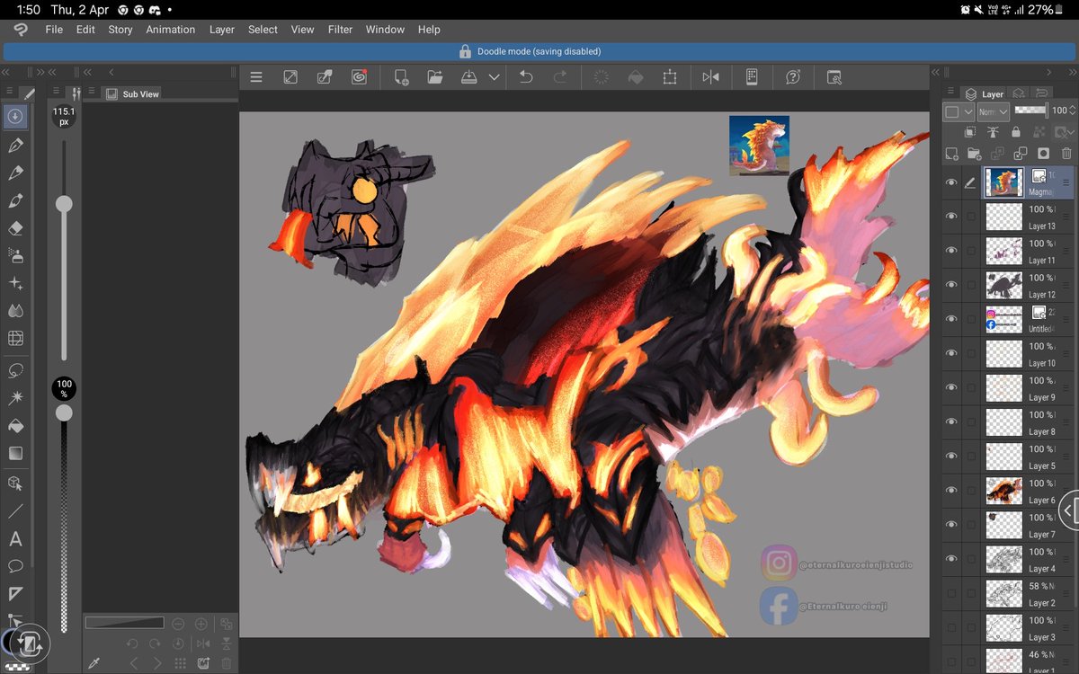
Task: Select the Decoration sparkle tool
Action: click(15, 283)
